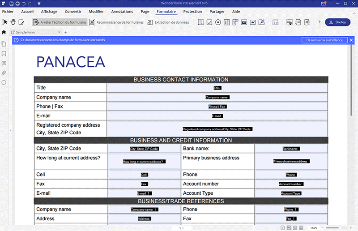Run Reconnaissance de formulaires
Viewport: 358px width, 231px height.
(x=116, y=22)
